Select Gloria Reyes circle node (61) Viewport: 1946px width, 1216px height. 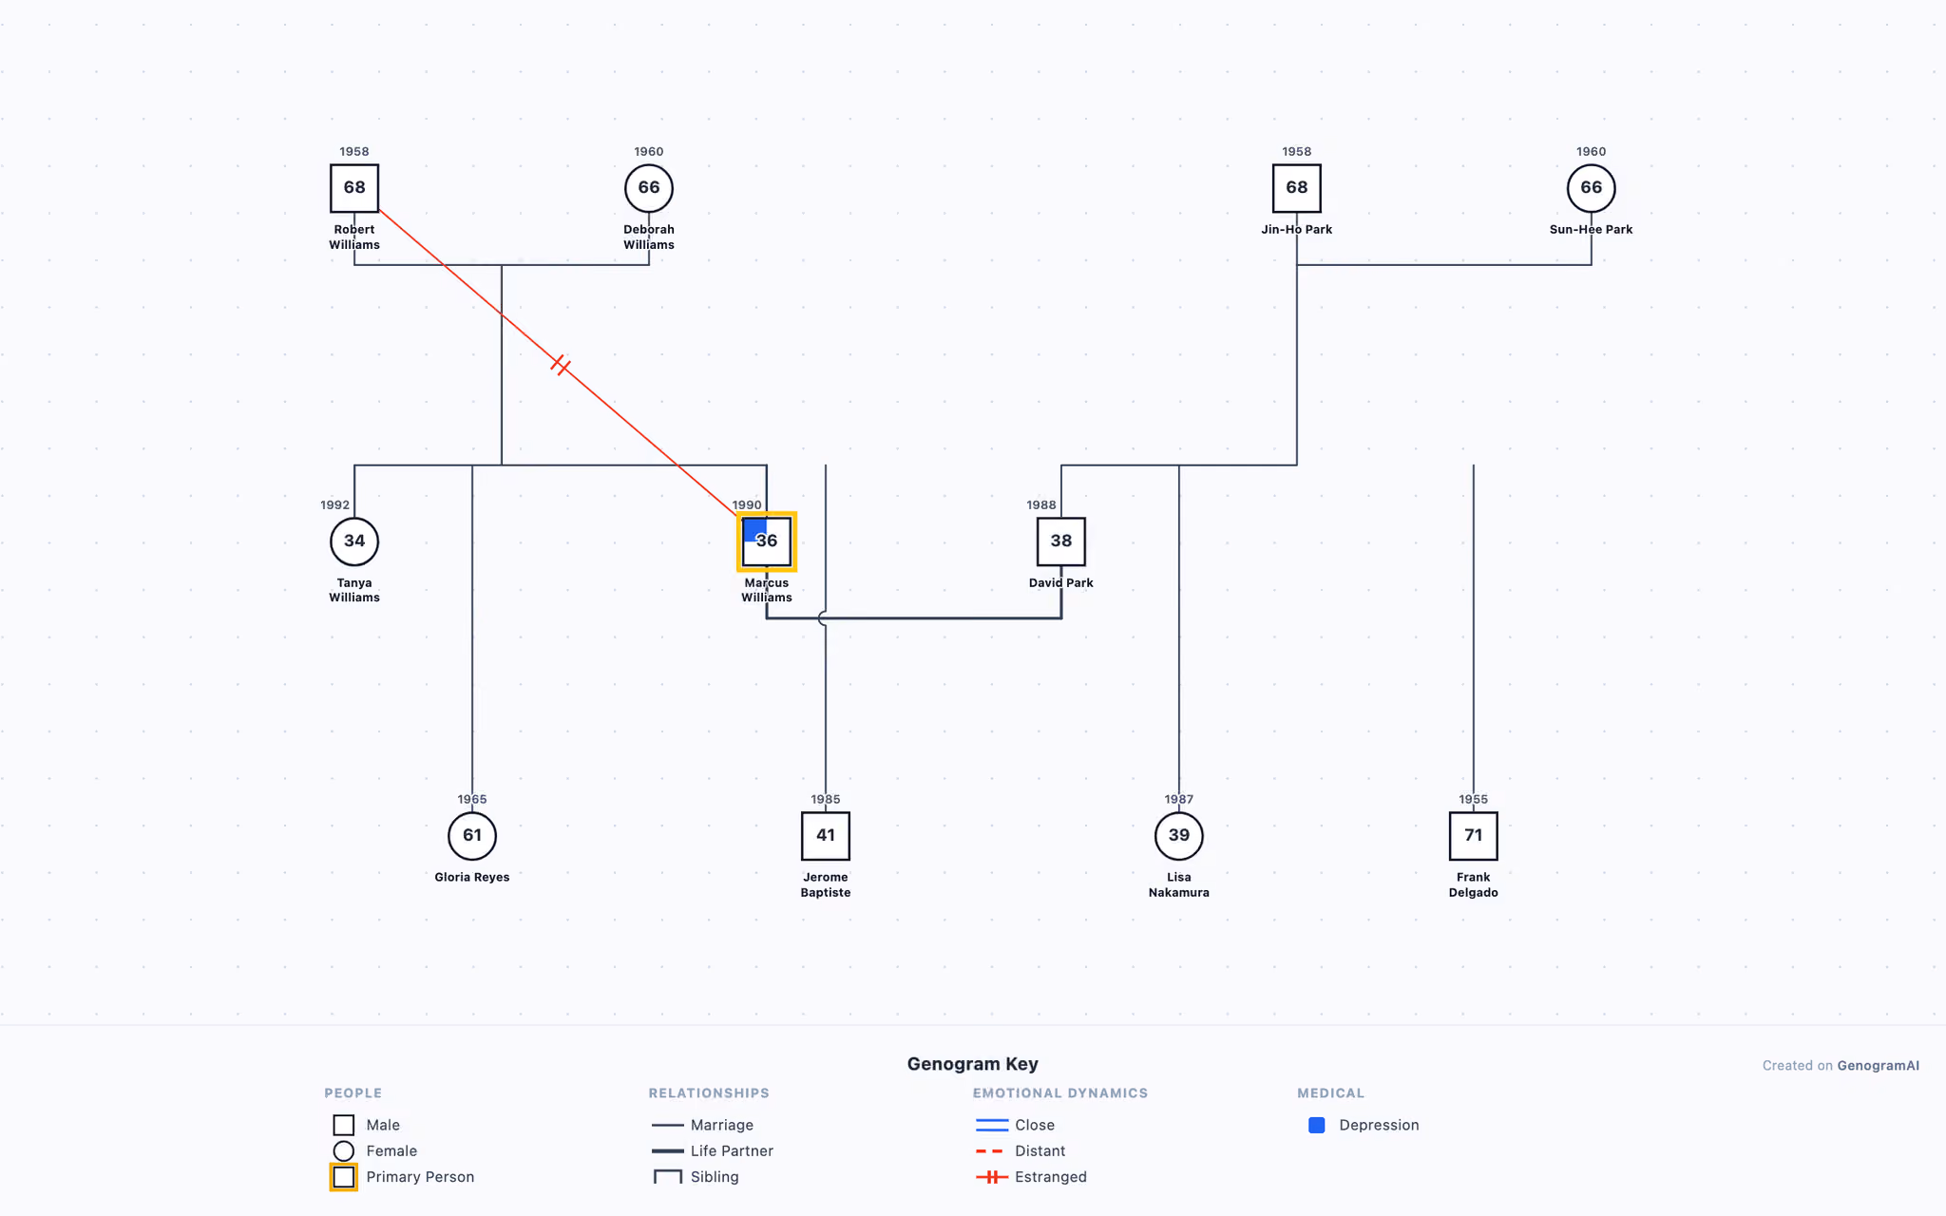click(x=472, y=836)
